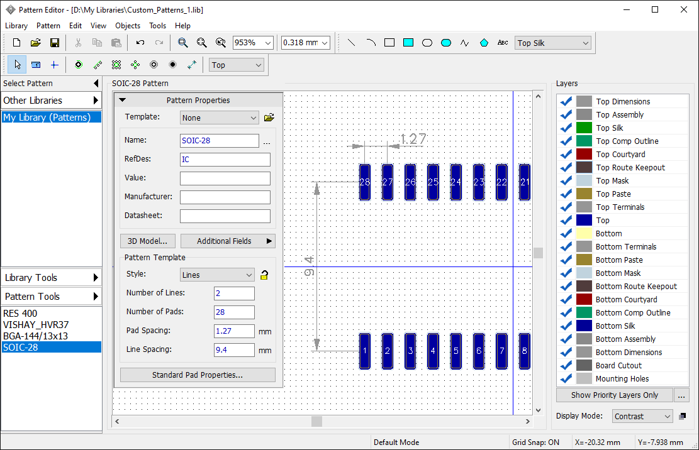699x450 pixels.
Task: Select the Place dimension tool
Action: [x=192, y=65]
